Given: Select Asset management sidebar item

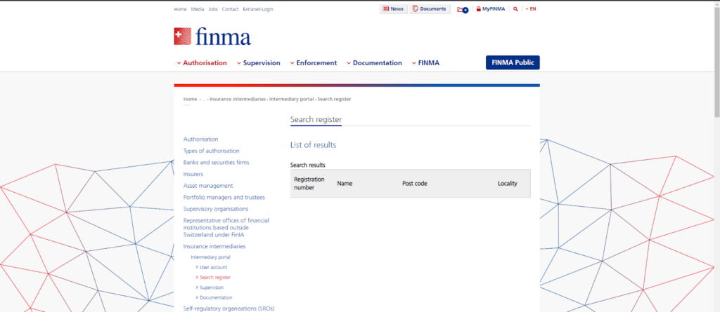Looking at the screenshot, I should coord(208,186).
